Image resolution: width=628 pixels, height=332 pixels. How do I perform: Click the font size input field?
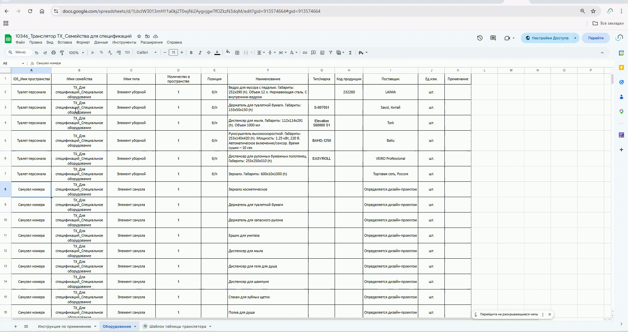pyautogui.click(x=173, y=52)
